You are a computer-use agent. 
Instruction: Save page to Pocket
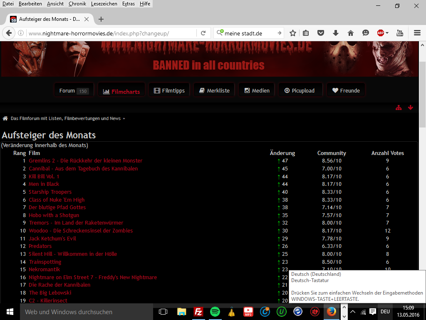[x=321, y=33]
